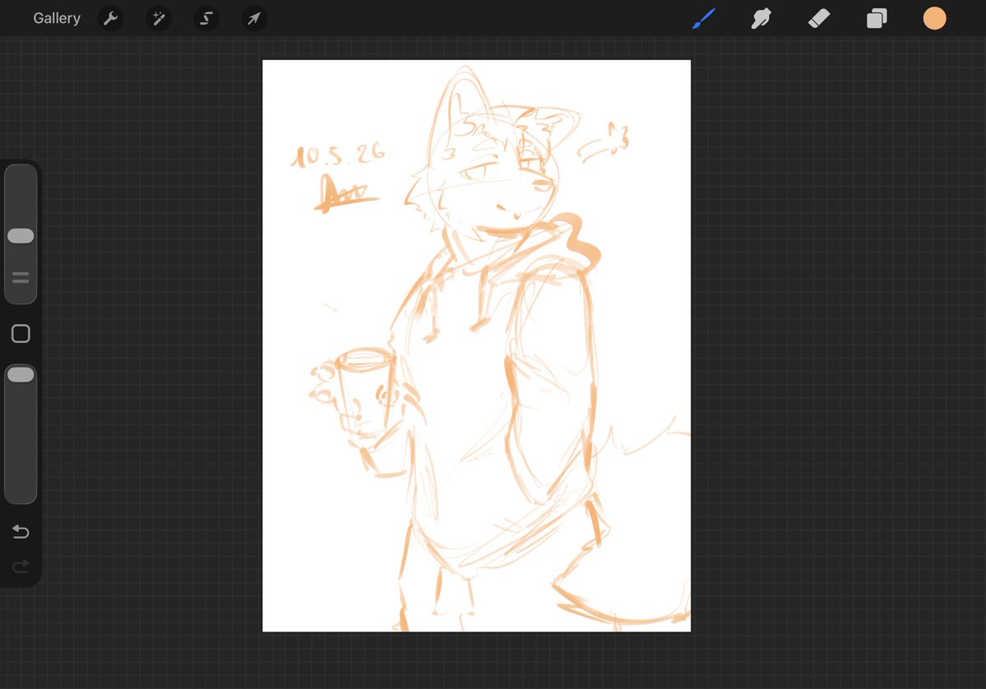Tap the sidebar grip lines handle
Image resolution: width=986 pixels, height=689 pixels.
pyautogui.click(x=21, y=277)
